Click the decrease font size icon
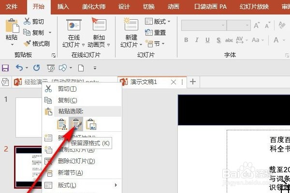This screenshot has width=290, height=193. (x=267, y=25)
